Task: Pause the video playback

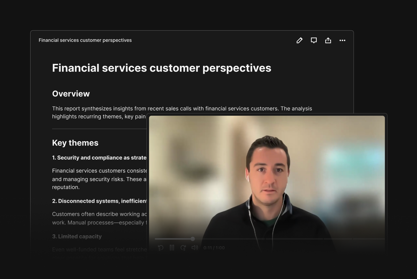Action: [x=172, y=248]
